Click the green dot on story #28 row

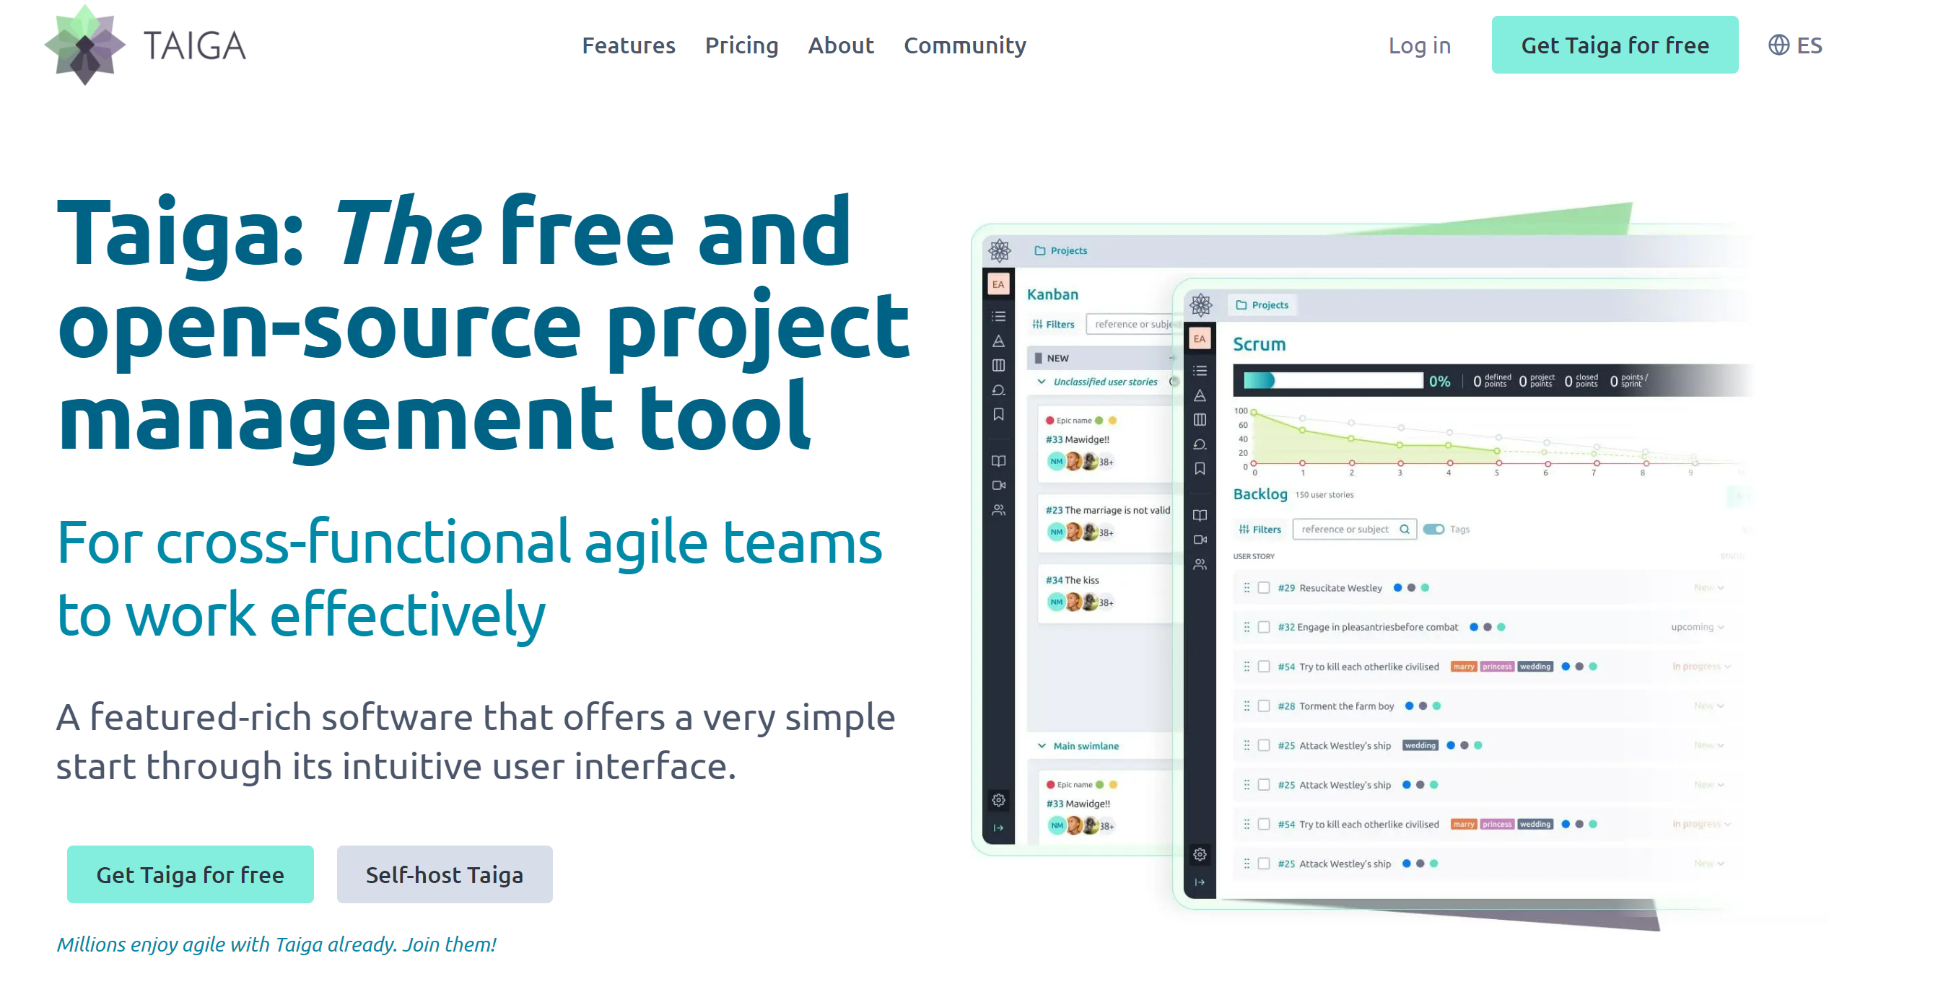[x=1437, y=706]
